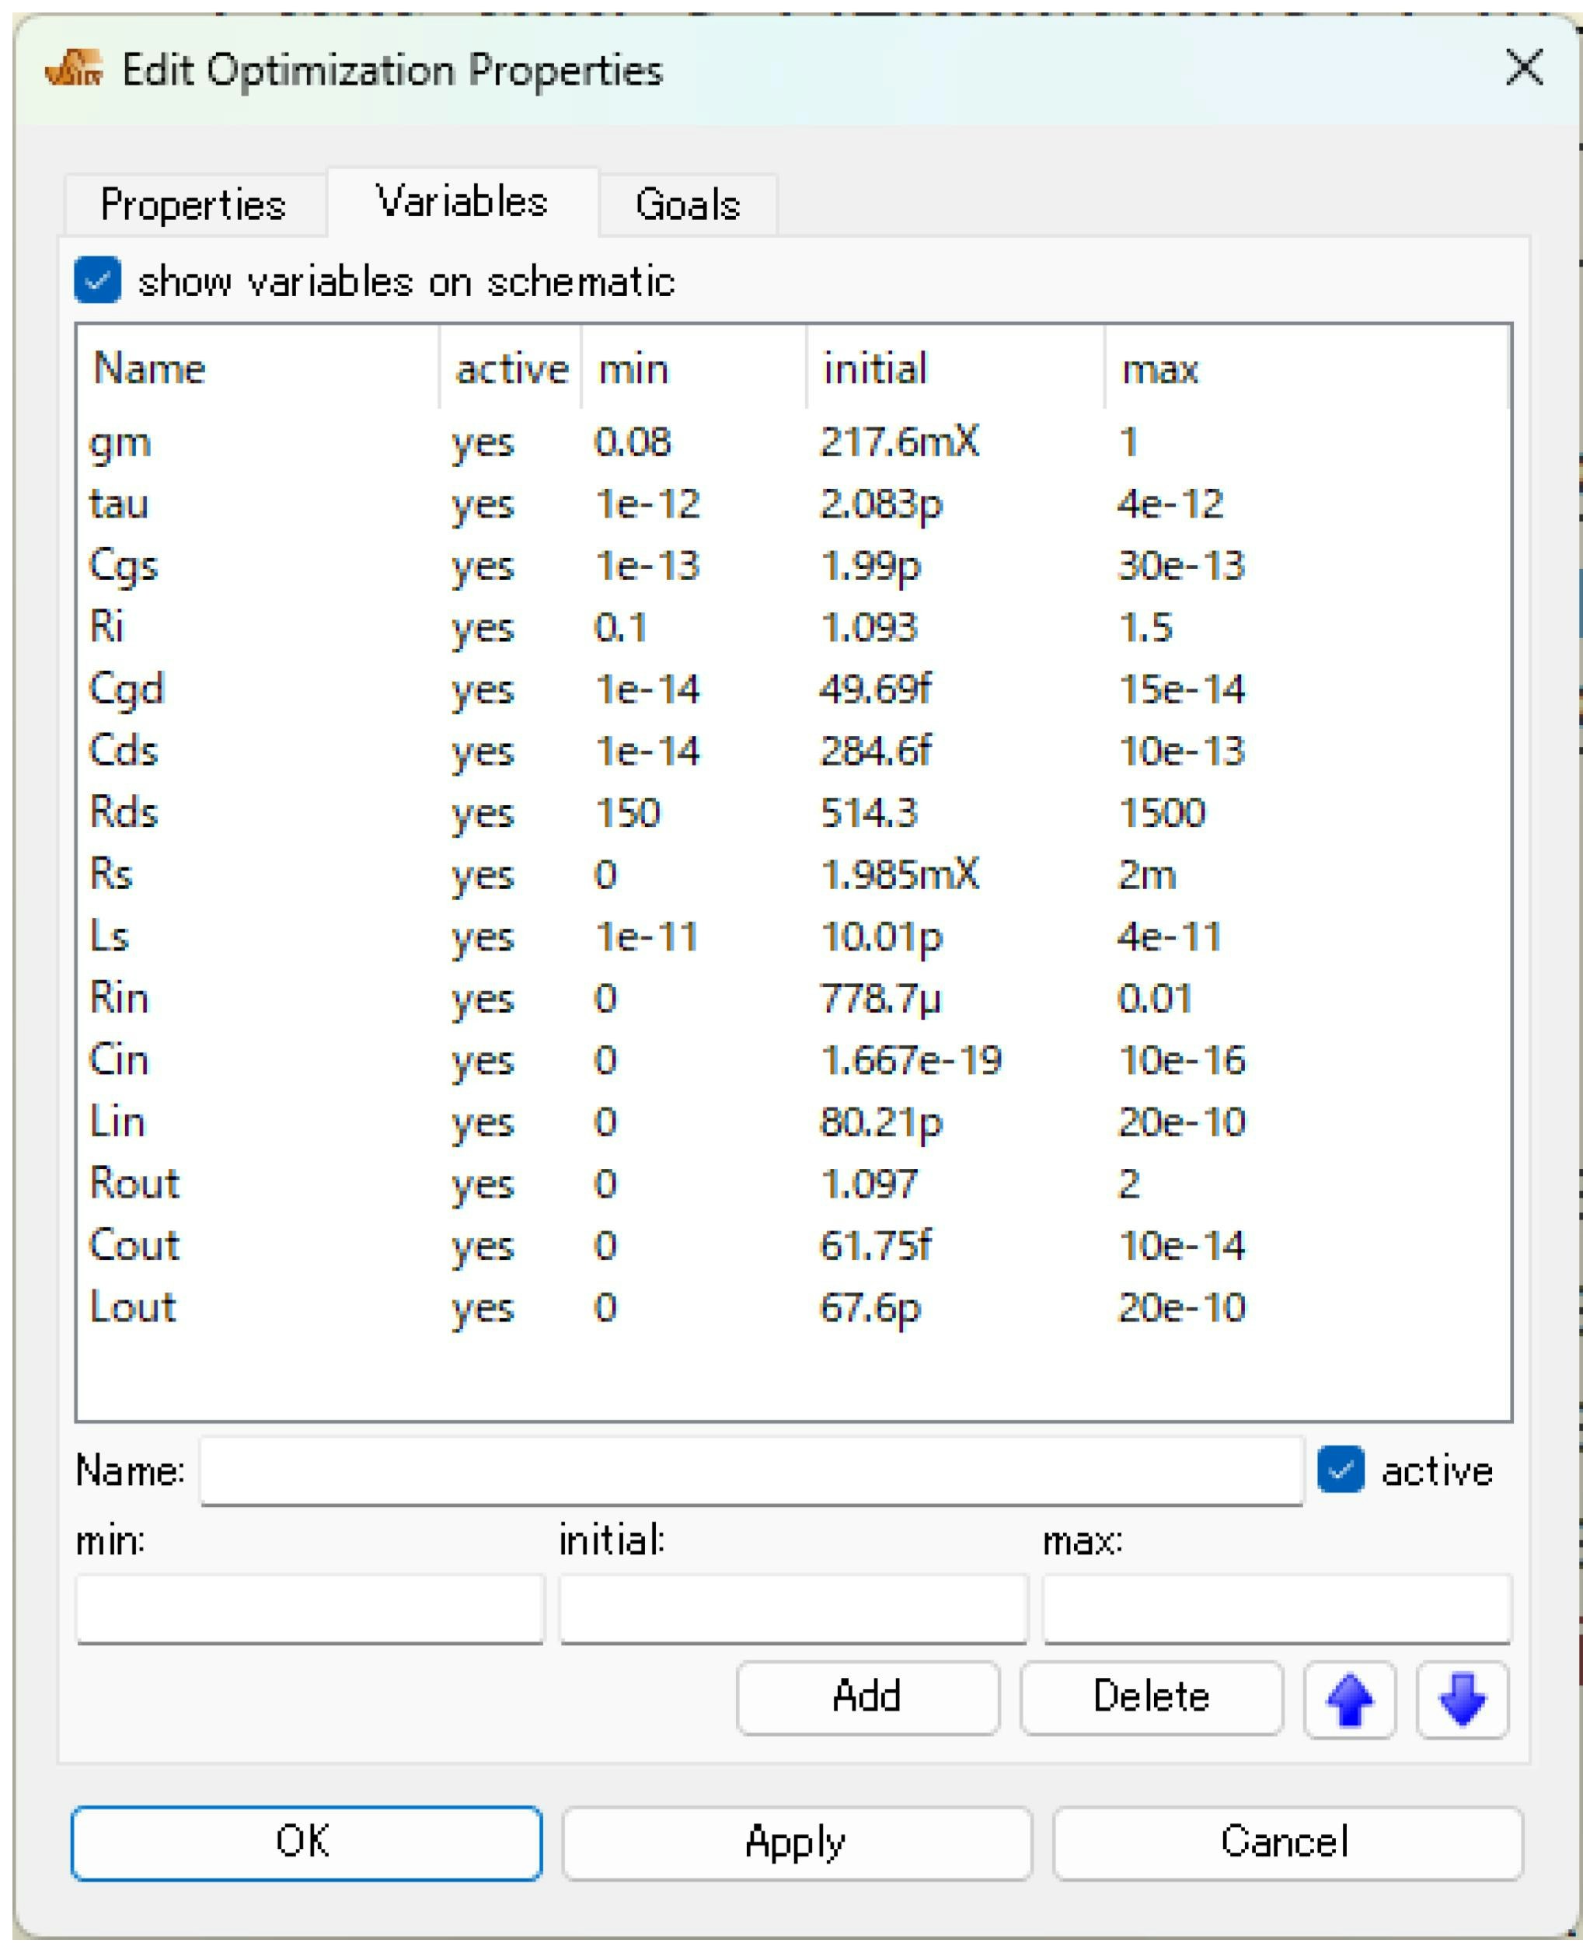Click the blue move-down arrow button
This screenshot has width=1583, height=1943.
pyautogui.click(x=1462, y=1700)
